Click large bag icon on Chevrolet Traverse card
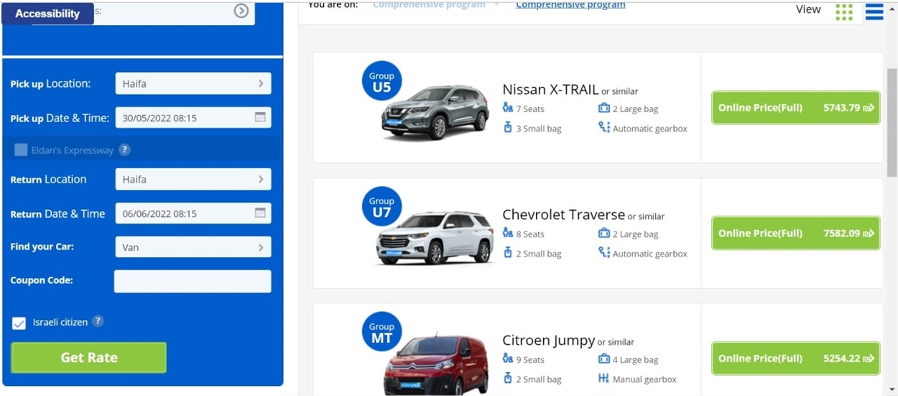Screen dimensions: 898x396 point(604,233)
